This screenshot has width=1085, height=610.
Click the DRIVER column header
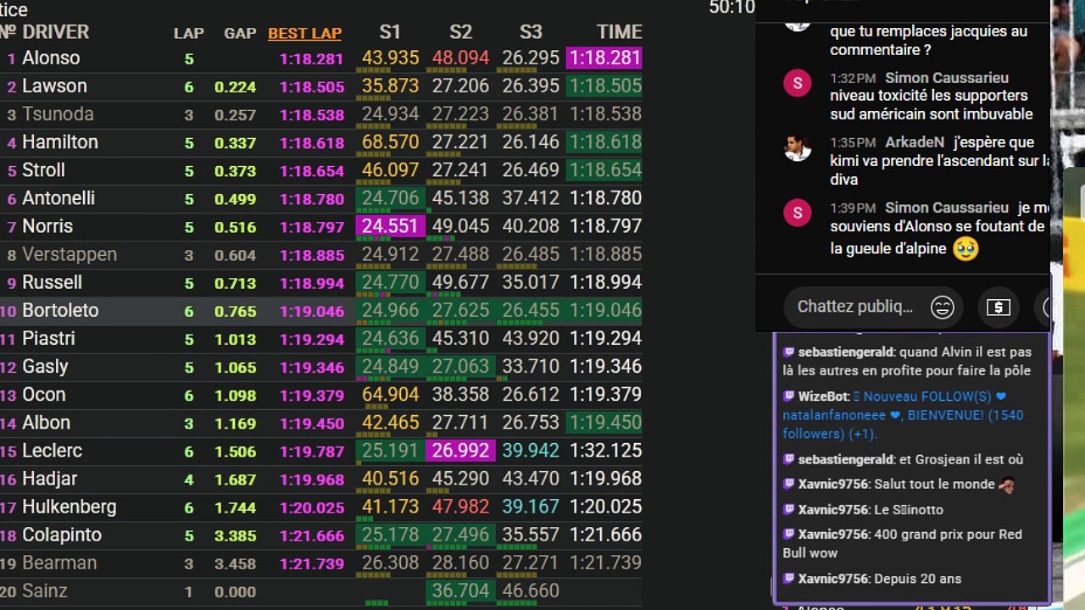55,32
